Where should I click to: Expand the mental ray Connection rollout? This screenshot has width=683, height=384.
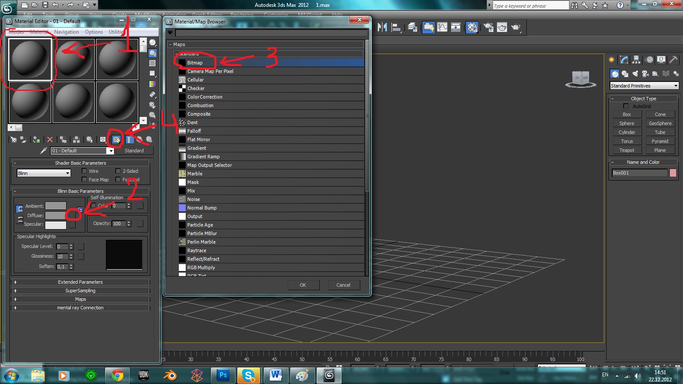pos(80,308)
